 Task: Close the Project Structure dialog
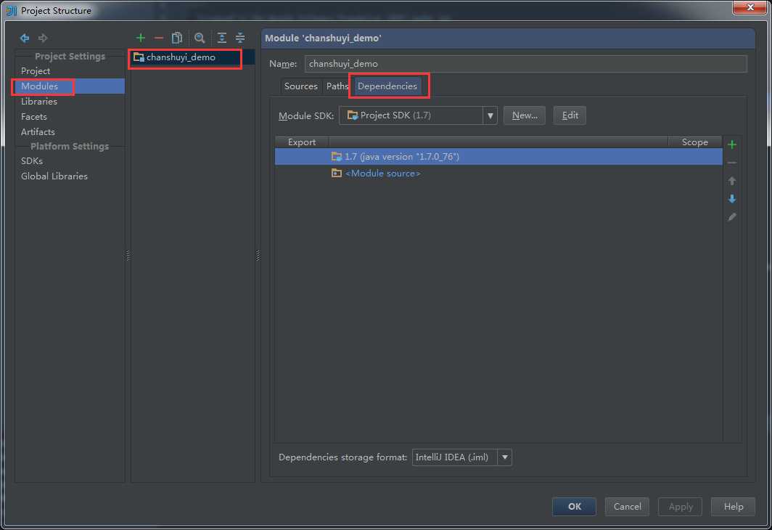(750, 7)
